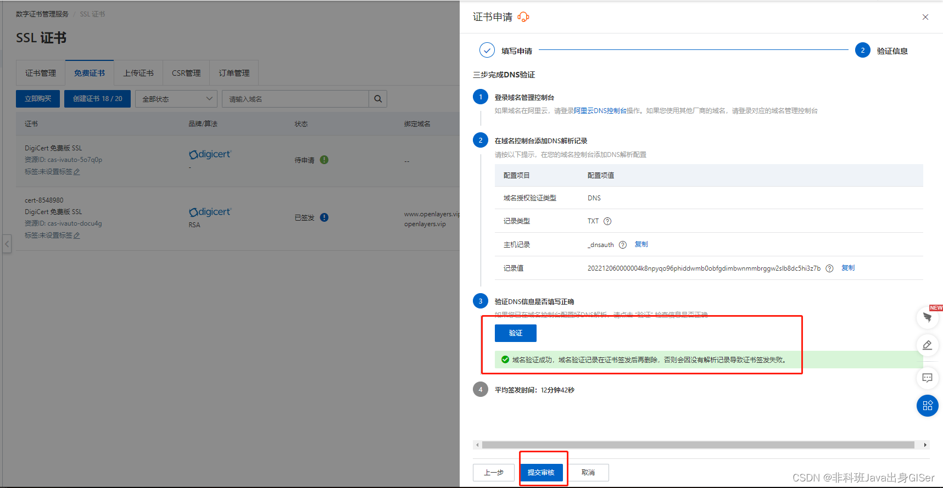Open the 全部状态 dropdown

coord(176,99)
